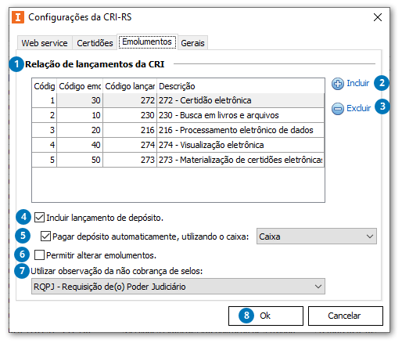The height and width of the screenshot is (343, 402).
Task: Click the orange app icon in title bar
Action: coord(18,17)
